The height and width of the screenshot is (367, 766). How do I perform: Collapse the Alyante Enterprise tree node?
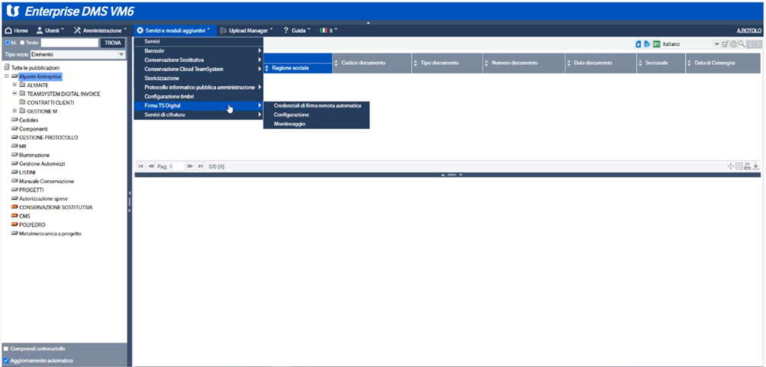[x=6, y=76]
